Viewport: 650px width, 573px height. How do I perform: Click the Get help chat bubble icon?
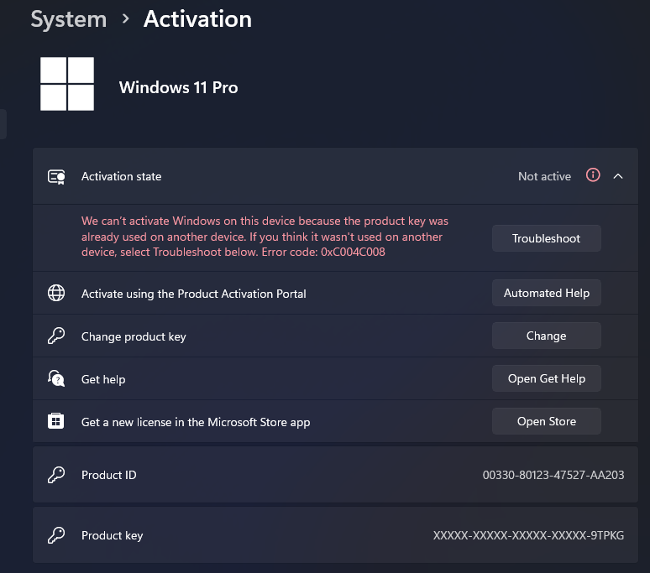[56, 378]
